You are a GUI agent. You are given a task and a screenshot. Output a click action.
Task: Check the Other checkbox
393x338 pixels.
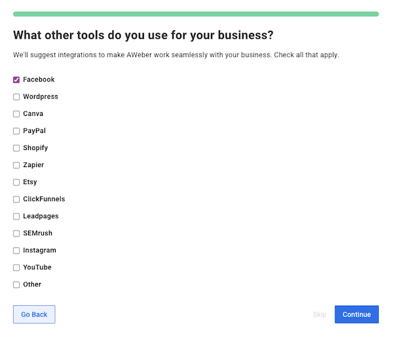click(x=16, y=284)
